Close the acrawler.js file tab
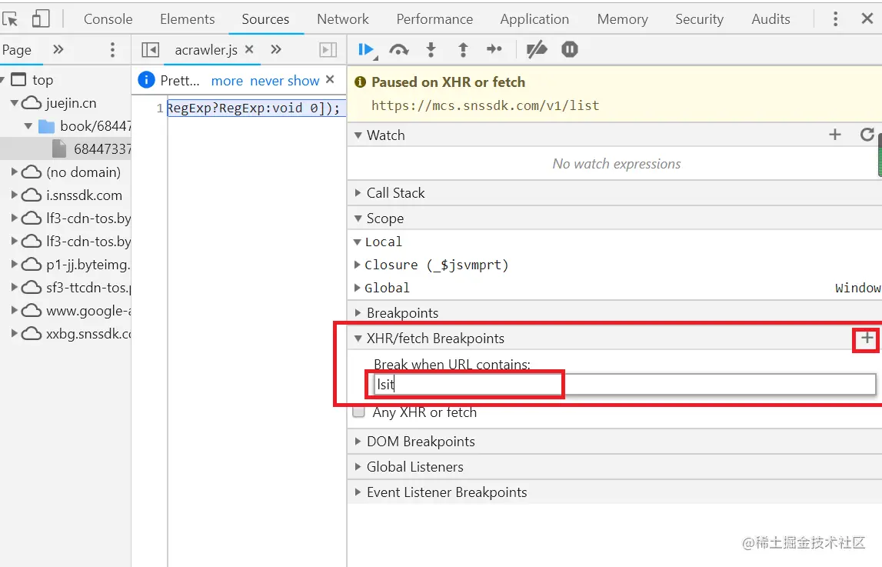 (249, 49)
